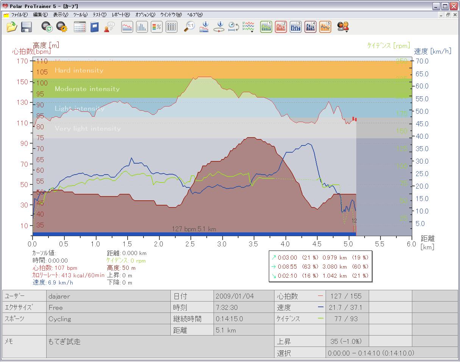Viewport: 460px width, 362px height.
Task: Select blue graph layout 3
Action: click(x=296, y=27)
